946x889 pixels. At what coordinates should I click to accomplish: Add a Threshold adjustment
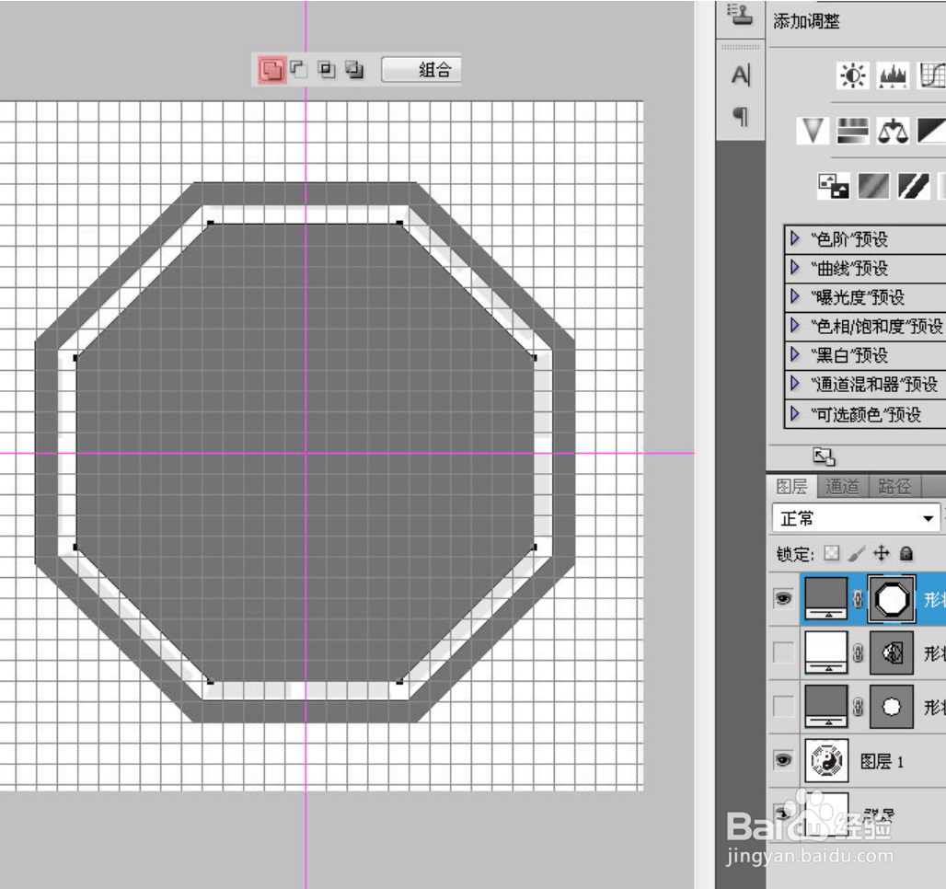click(914, 186)
